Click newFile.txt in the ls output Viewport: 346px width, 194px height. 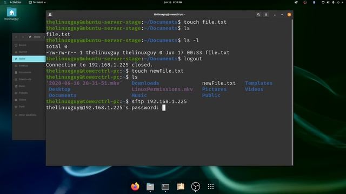pyautogui.click(x=218, y=83)
